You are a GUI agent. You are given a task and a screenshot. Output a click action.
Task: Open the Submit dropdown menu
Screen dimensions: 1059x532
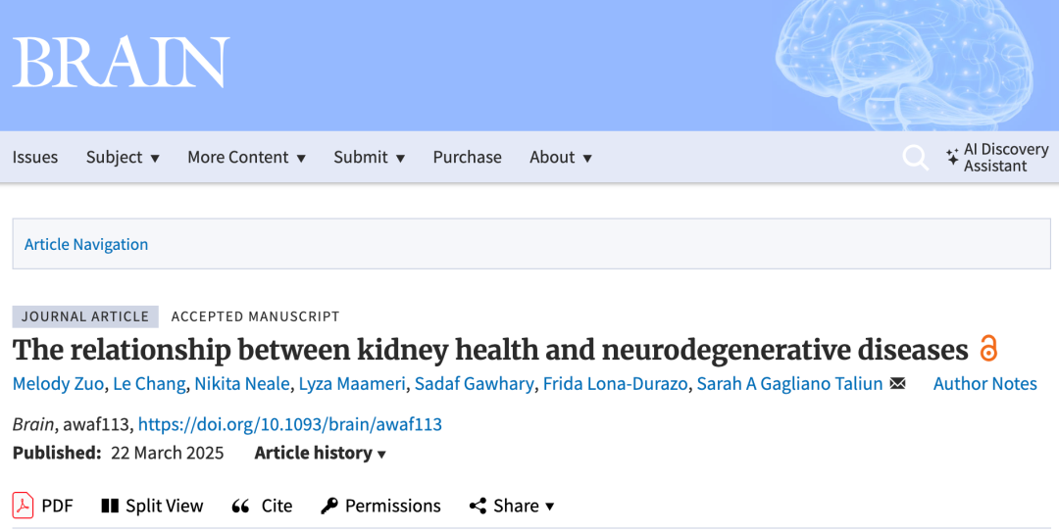coord(370,158)
